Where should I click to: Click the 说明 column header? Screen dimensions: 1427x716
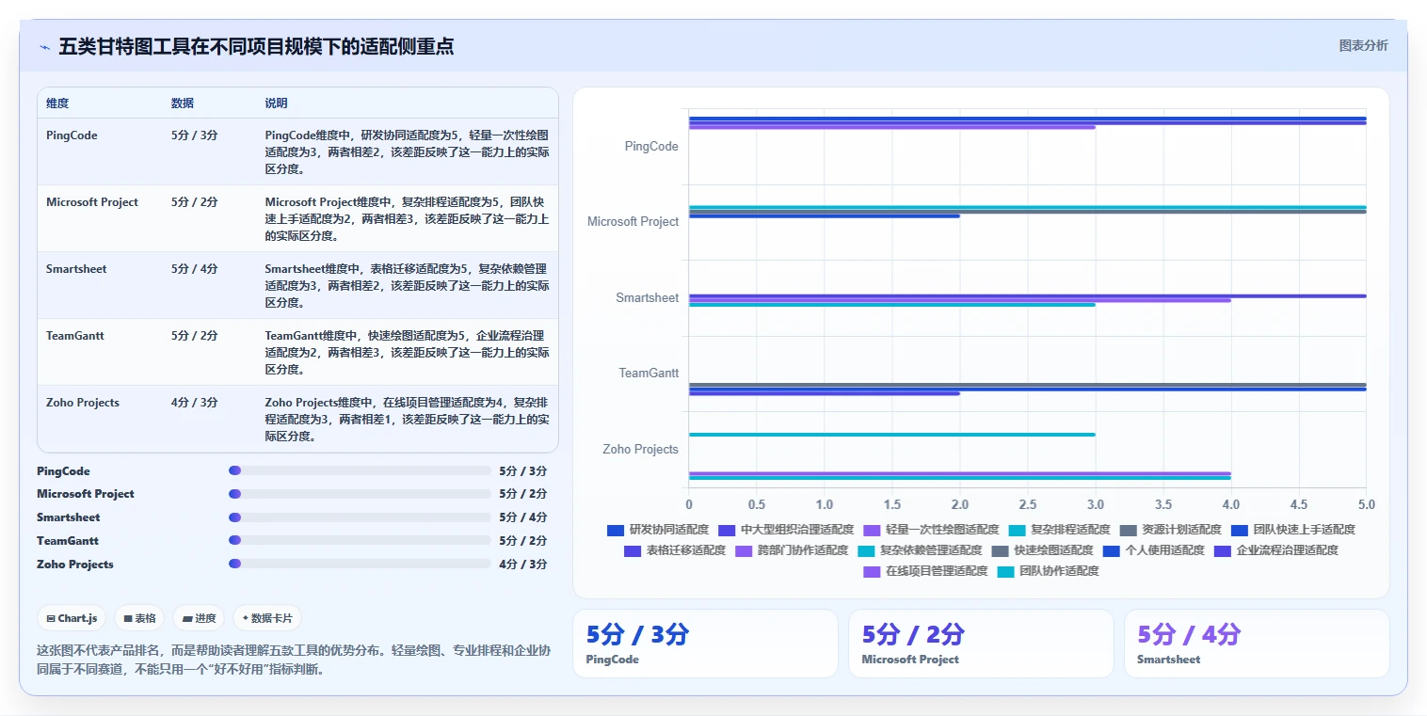click(276, 103)
